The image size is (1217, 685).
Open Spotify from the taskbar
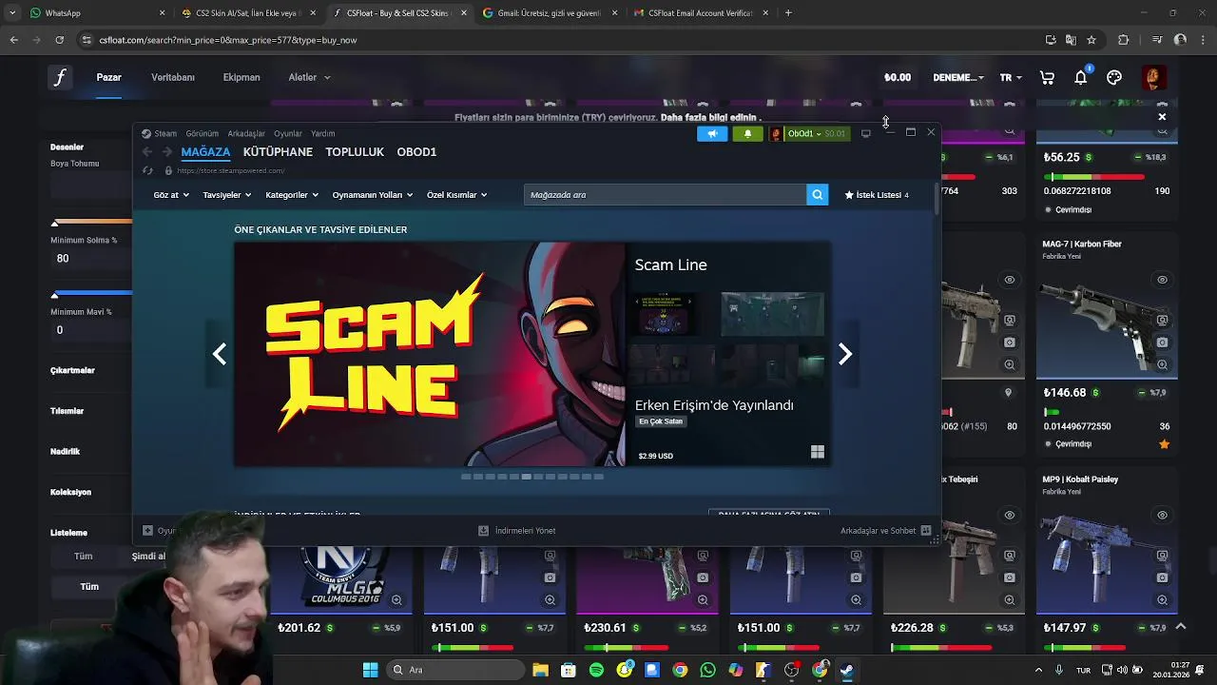click(x=596, y=670)
